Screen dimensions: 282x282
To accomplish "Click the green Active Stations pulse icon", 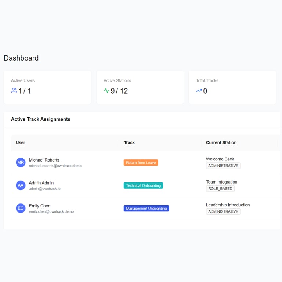I will (x=106, y=90).
